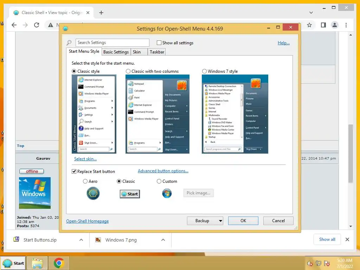The image size is (360, 270).
Task: Click the taskbar clock showing 5:20 AM
Action: [345, 263]
